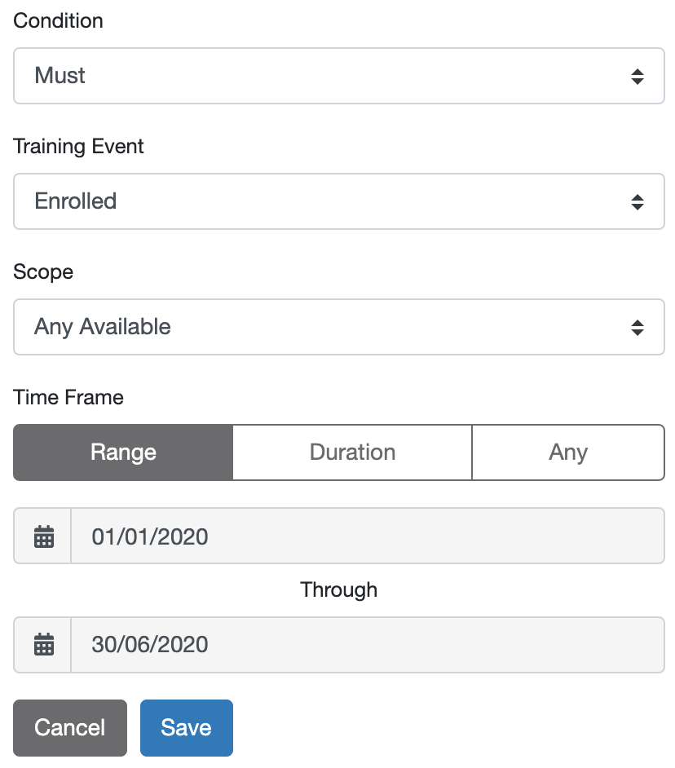Click the Save button
This screenshot has width=675, height=768.
point(186,727)
